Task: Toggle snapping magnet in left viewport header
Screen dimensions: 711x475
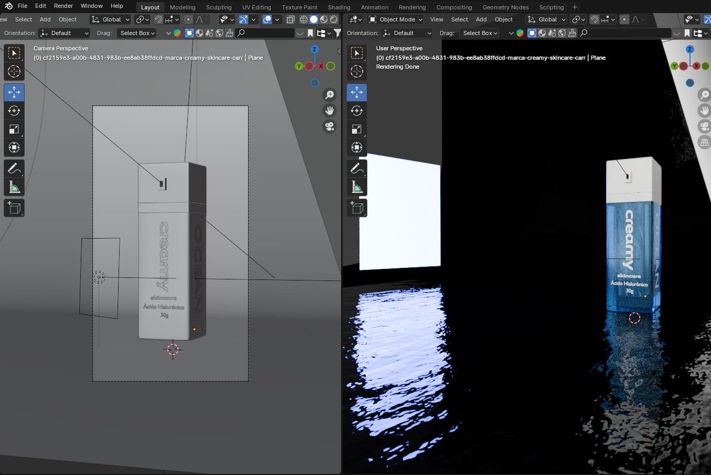Action: coord(159,20)
